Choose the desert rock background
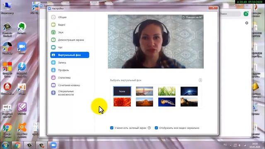 tap(145, 102)
